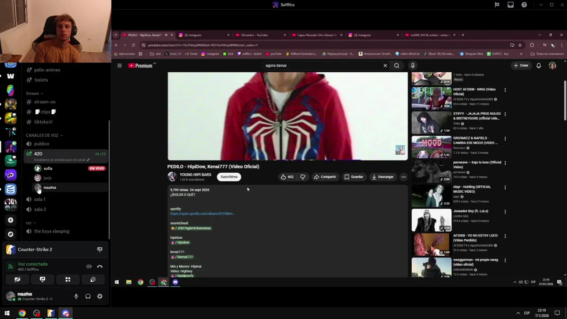Click the Guardar button under the video
The image size is (567, 319).
pyautogui.click(x=354, y=177)
